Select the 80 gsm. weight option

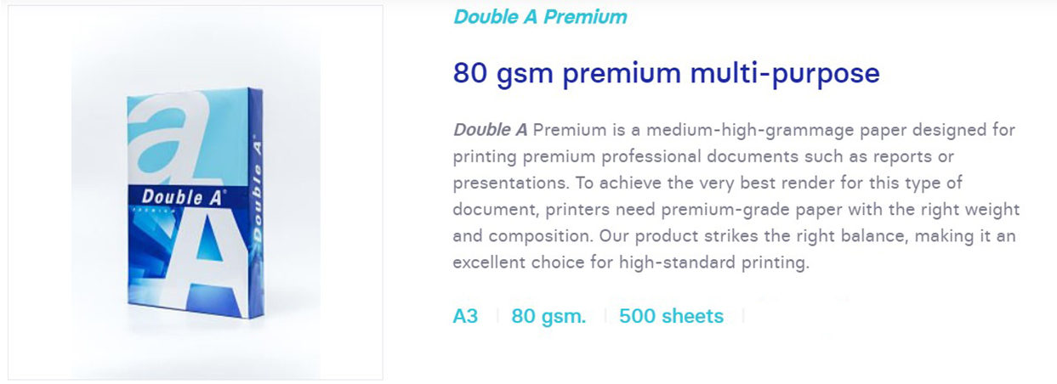[x=548, y=316]
